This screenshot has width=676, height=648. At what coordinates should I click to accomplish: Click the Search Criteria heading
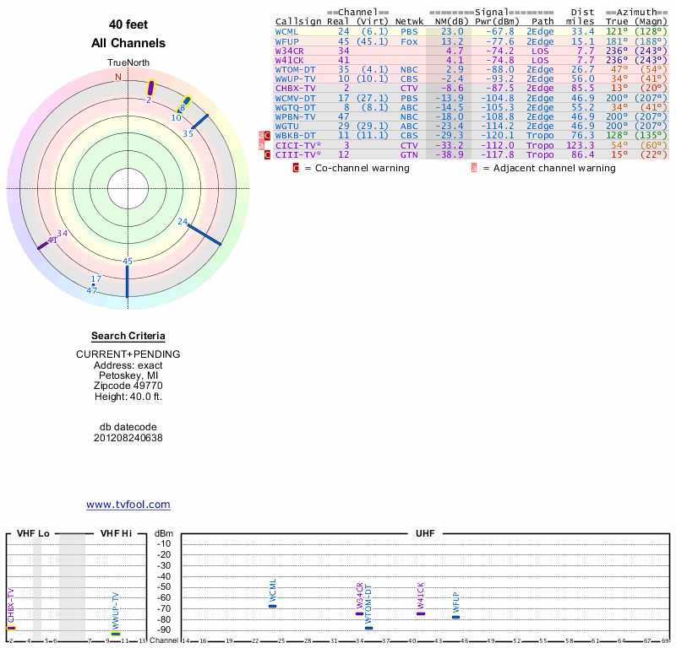pyautogui.click(x=128, y=337)
